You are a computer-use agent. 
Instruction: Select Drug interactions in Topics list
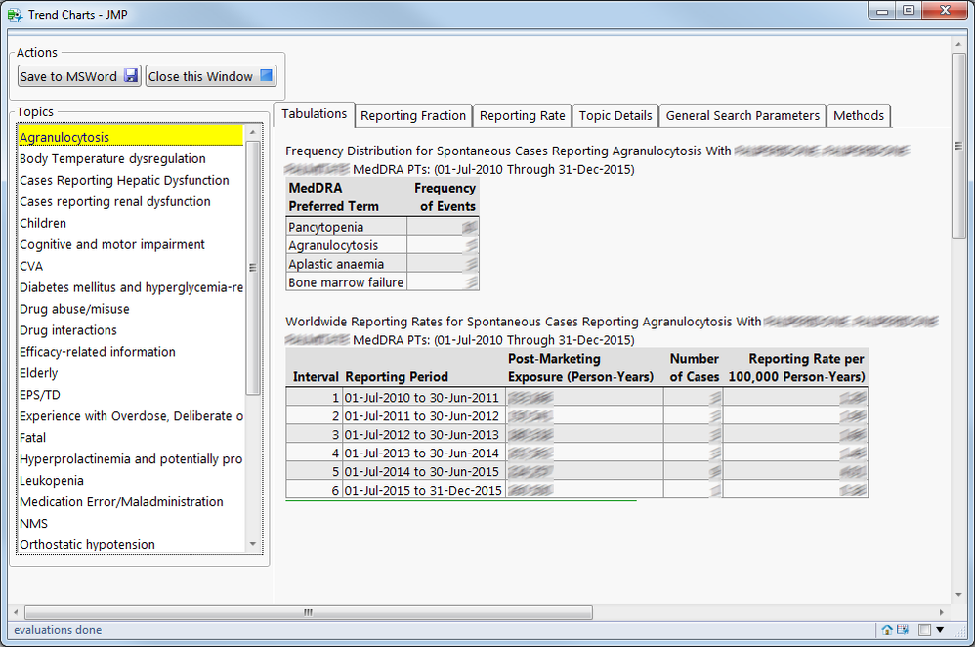(68, 330)
